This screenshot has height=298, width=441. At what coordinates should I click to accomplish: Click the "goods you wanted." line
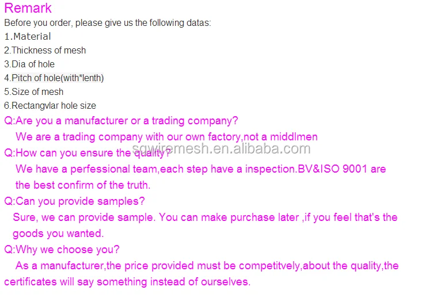coord(58,234)
